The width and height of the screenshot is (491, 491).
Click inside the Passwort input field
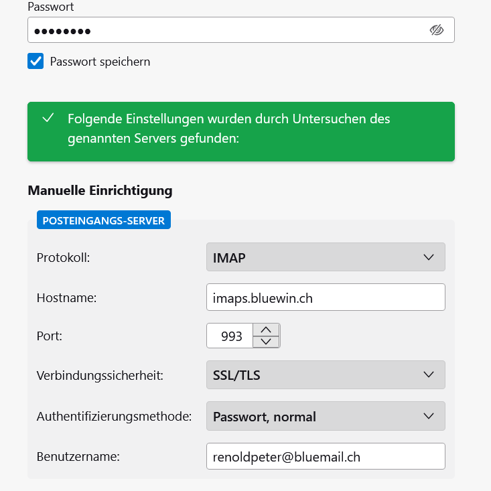[x=221, y=30]
